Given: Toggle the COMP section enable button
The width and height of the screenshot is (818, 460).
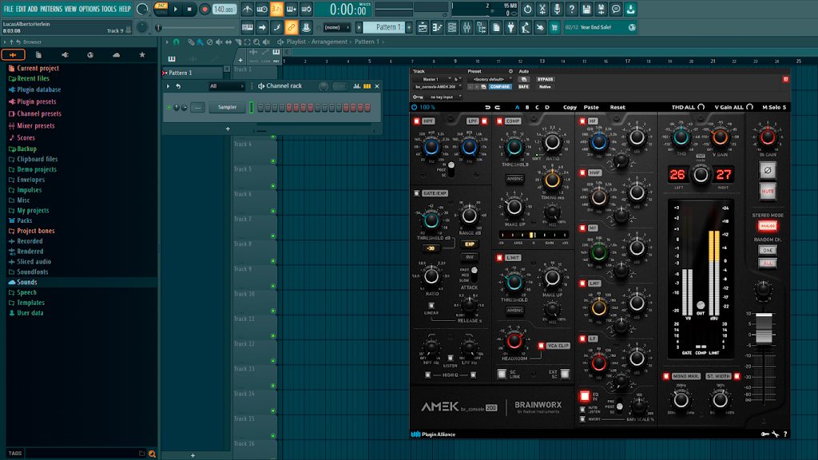Looking at the screenshot, I should [499, 121].
